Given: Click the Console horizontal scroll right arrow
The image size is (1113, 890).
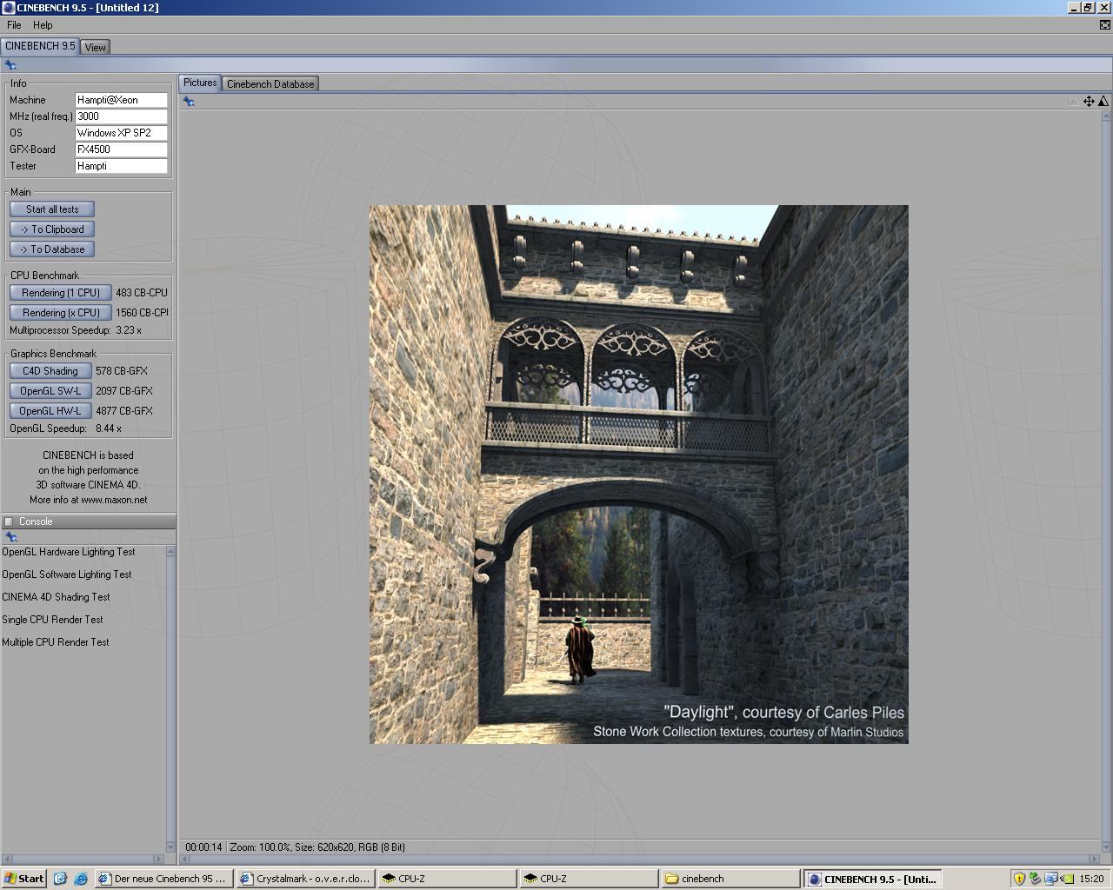Looking at the screenshot, I should click(159, 860).
